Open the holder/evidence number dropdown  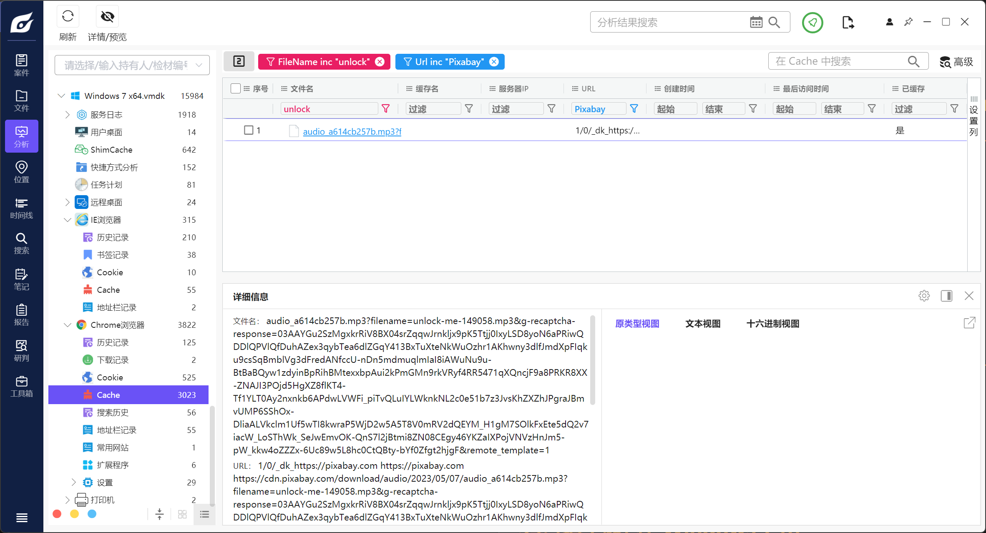tap(199, 65)
